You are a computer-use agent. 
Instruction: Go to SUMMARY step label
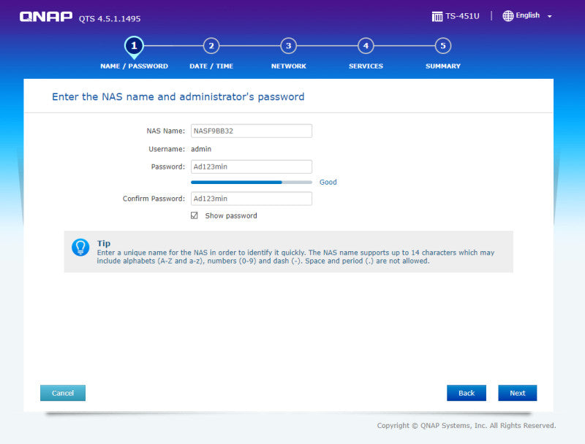point(443,66)
